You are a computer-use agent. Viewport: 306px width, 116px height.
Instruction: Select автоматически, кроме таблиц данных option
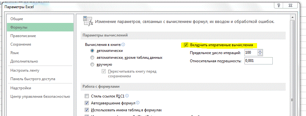point(92,58)
